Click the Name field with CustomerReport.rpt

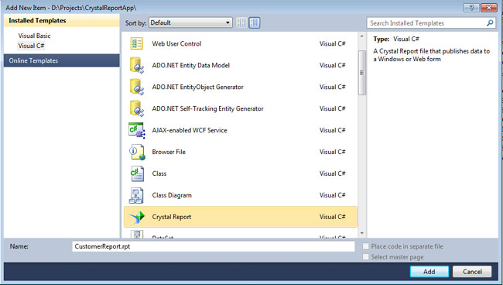click(x=214, y=246)
